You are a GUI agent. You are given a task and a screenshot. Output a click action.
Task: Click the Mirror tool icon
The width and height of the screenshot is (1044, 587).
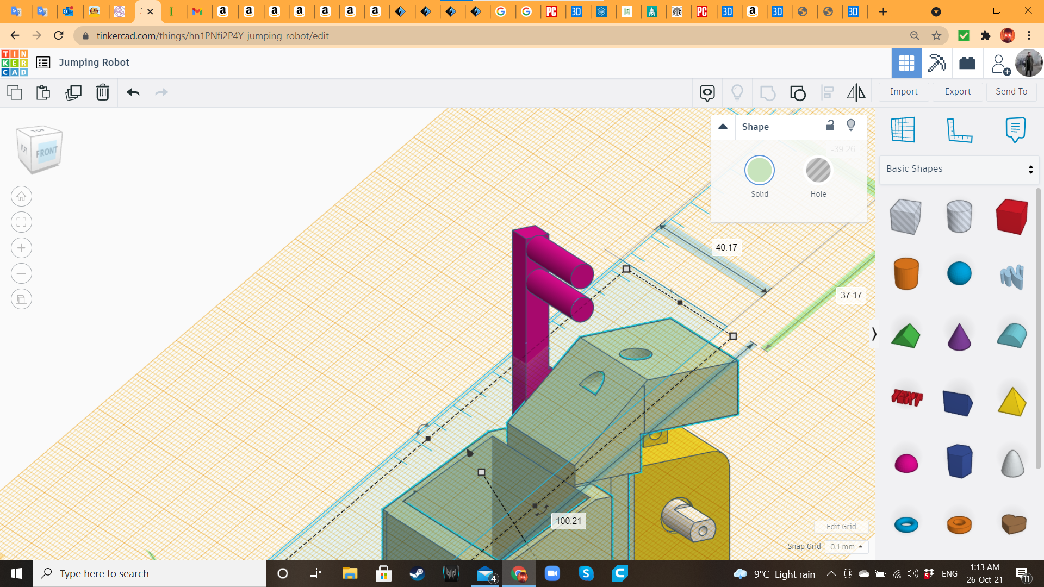click(856, 92)
